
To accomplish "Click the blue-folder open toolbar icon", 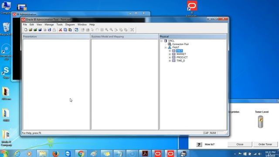I will (x=40, y=30).
